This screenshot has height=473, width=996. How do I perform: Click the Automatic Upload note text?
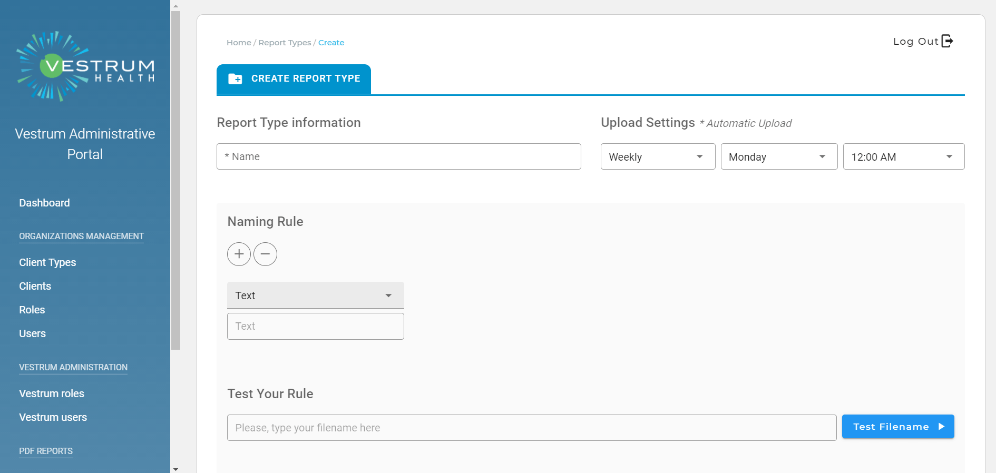pyautogui.click(x=746, y=123)
